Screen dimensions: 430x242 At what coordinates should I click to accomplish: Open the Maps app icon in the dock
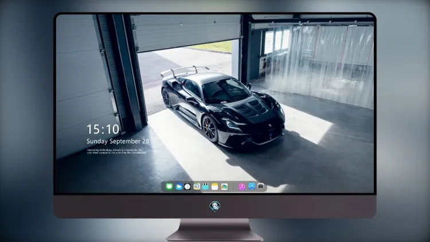click(x=197, y=187)
